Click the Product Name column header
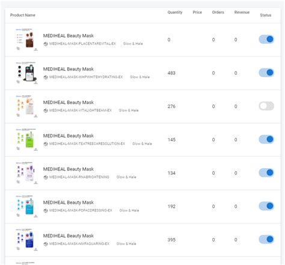The width and height of the screenshot is (285, 265). (23, 15)
